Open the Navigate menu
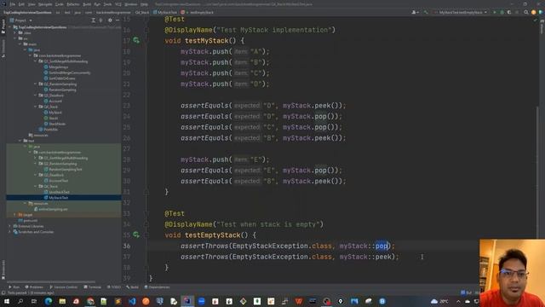The width and height of the screenshot is (545, 307). [x=45, y=4]
